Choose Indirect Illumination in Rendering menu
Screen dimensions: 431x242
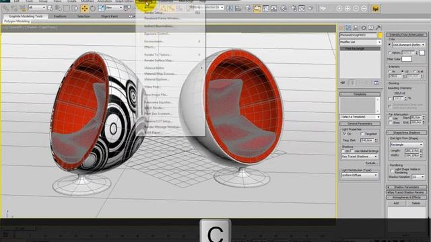159,26
